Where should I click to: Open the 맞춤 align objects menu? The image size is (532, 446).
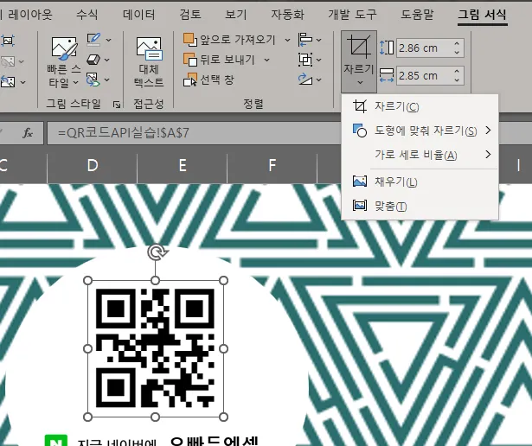coord(310,40)
